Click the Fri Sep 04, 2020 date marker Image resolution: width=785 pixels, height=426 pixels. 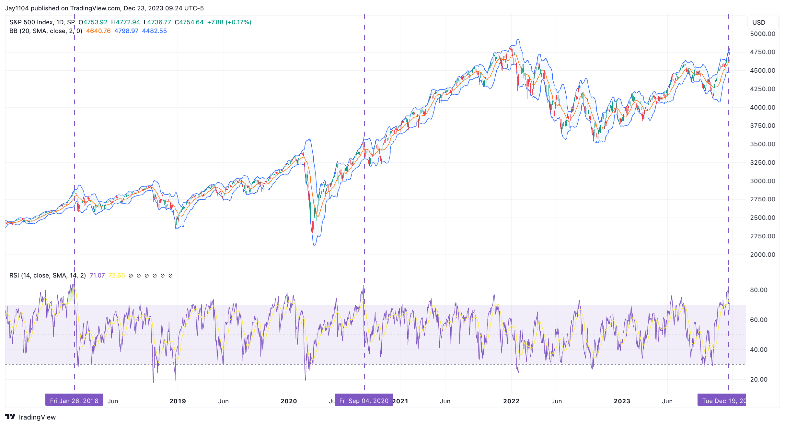tap(364, 400)
